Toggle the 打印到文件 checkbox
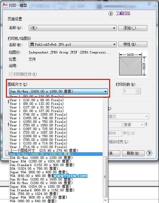159x203 pixels. 11,74
